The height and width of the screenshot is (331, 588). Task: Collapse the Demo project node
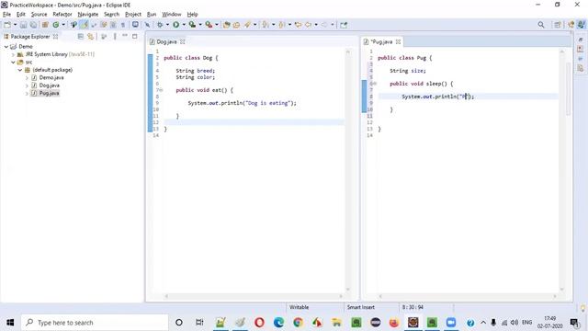(x=6, y=47)
